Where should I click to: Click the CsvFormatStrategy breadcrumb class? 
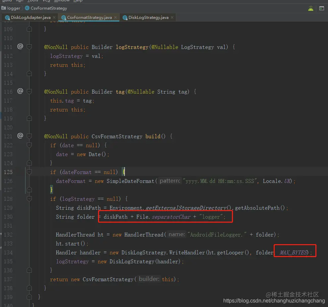click(46, 8)
